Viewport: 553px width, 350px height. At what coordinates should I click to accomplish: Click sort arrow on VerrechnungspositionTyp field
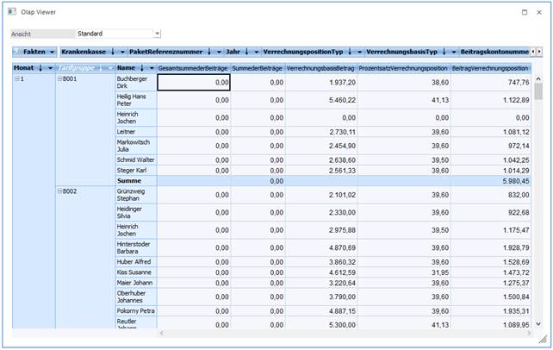coord(350,52)
